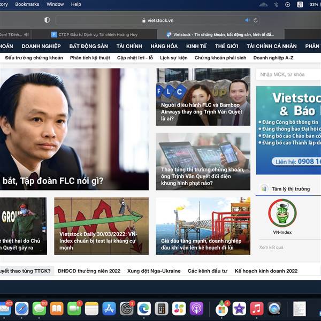Open BẤT ĐỘNG SẢN section
This screenshot has height=321, width=321.
point(88,46)
